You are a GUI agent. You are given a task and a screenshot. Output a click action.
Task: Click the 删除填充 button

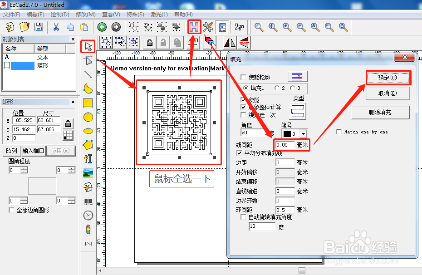380,112
